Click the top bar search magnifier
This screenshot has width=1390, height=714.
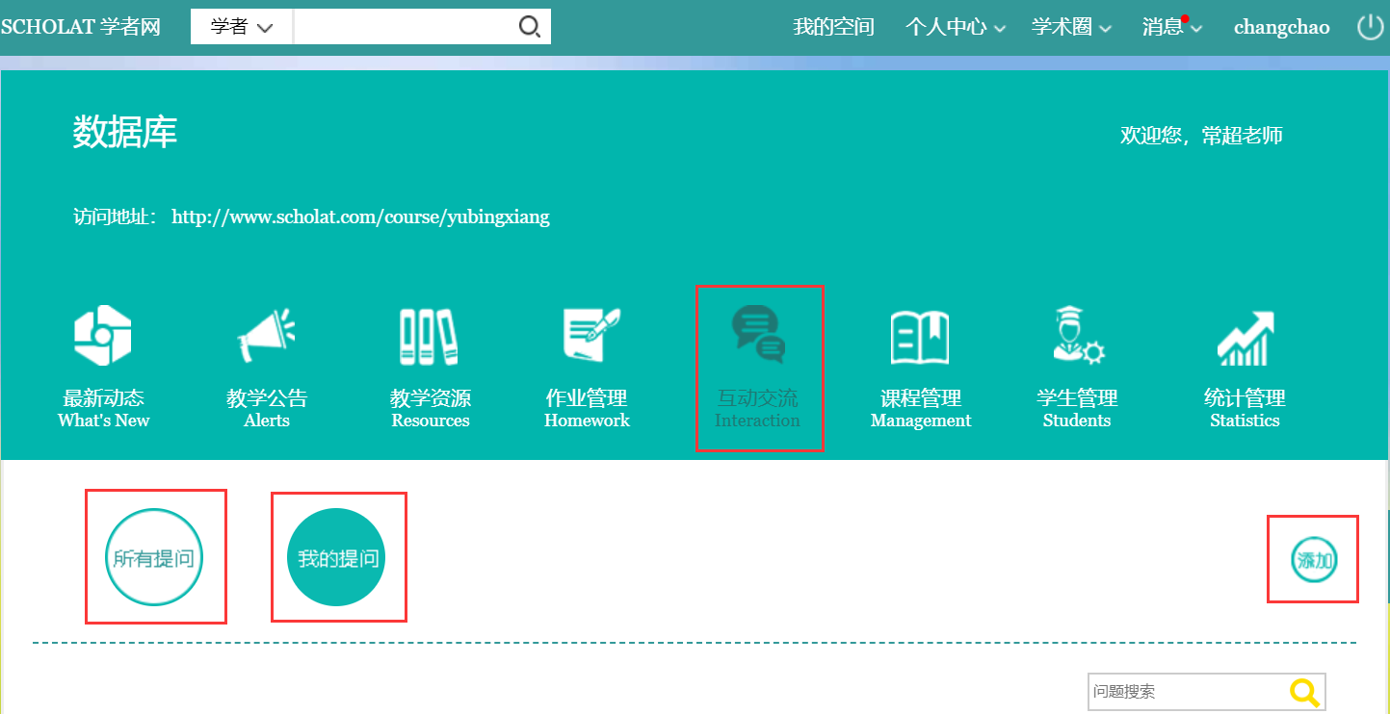click(529, 27)
